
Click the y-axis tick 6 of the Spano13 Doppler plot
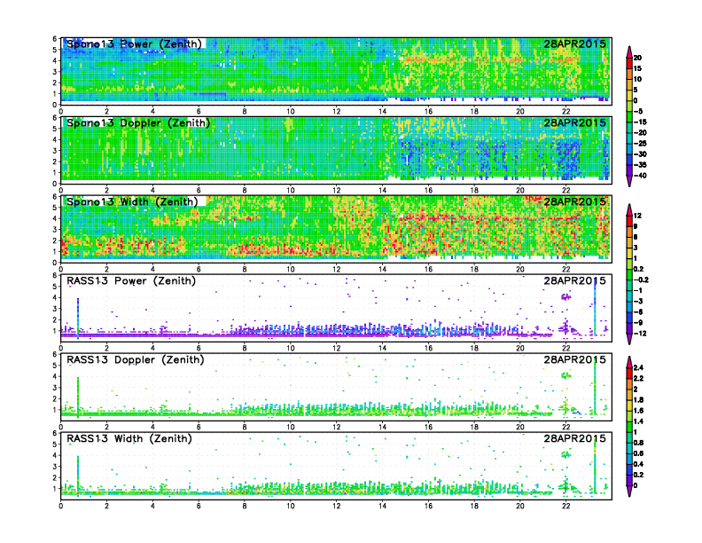[55, 118]
